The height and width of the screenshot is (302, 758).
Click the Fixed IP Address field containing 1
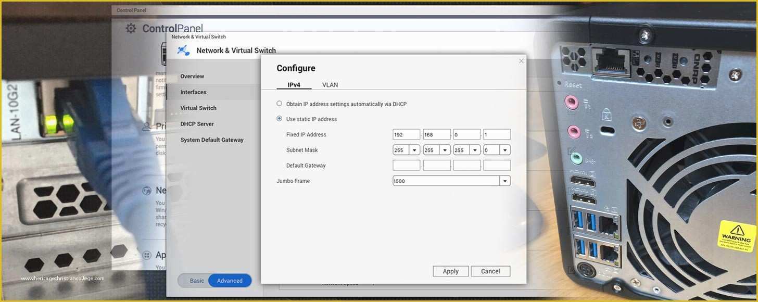coord(497,134)
